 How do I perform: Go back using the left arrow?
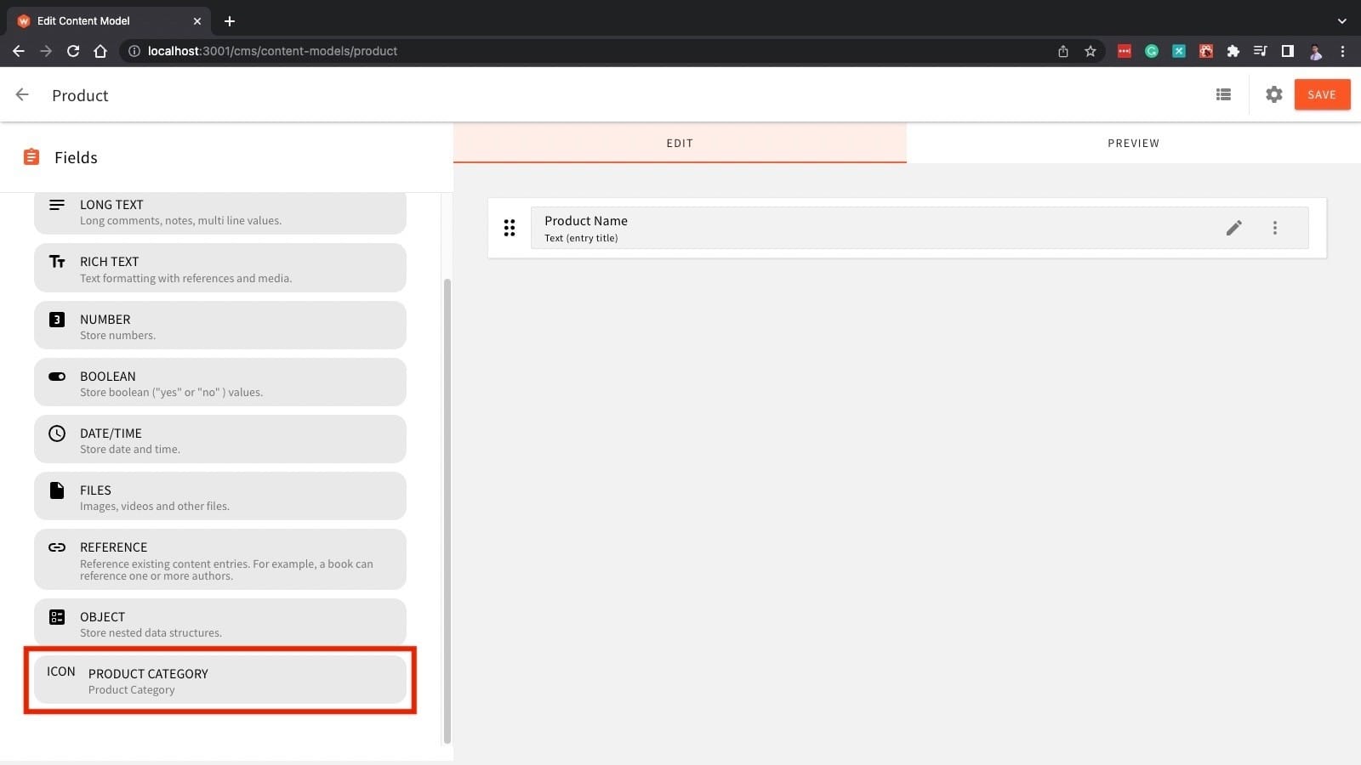tap(21, 94)
